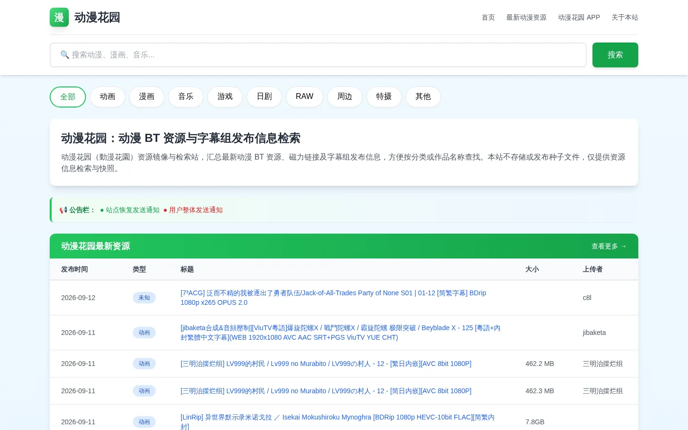Screen dimensions: 688x430
Task: Click the 动漫花园最新资源 section heading
Action: point(96,246)
